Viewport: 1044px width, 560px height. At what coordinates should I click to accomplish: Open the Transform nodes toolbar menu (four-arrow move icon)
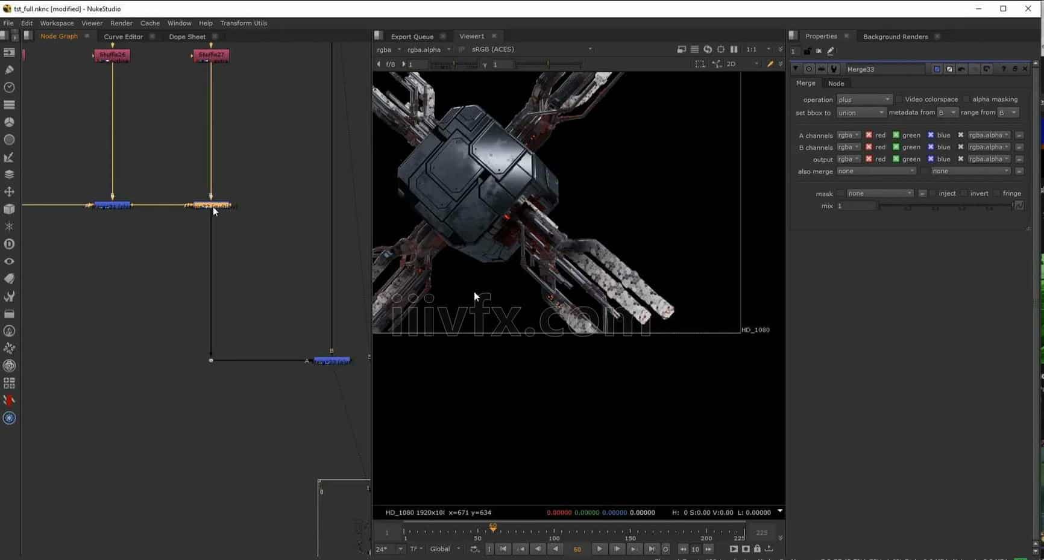tap(9, 191)
